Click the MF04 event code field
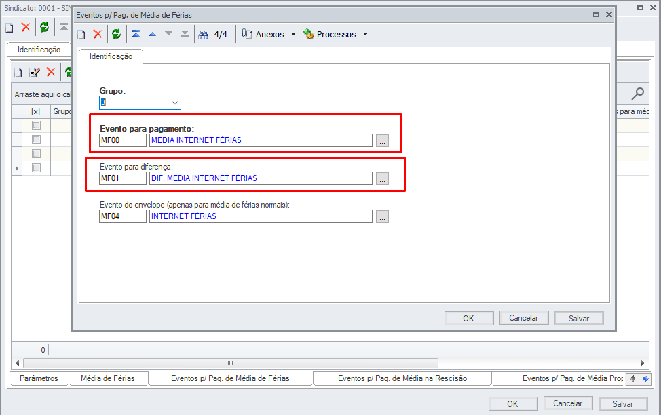661x415 pixels. click(x=123, y=216)
